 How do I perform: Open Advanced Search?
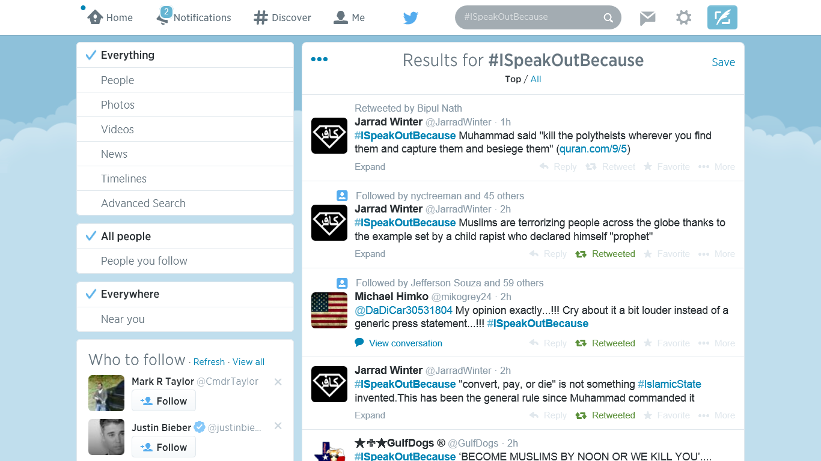(185, 203)
